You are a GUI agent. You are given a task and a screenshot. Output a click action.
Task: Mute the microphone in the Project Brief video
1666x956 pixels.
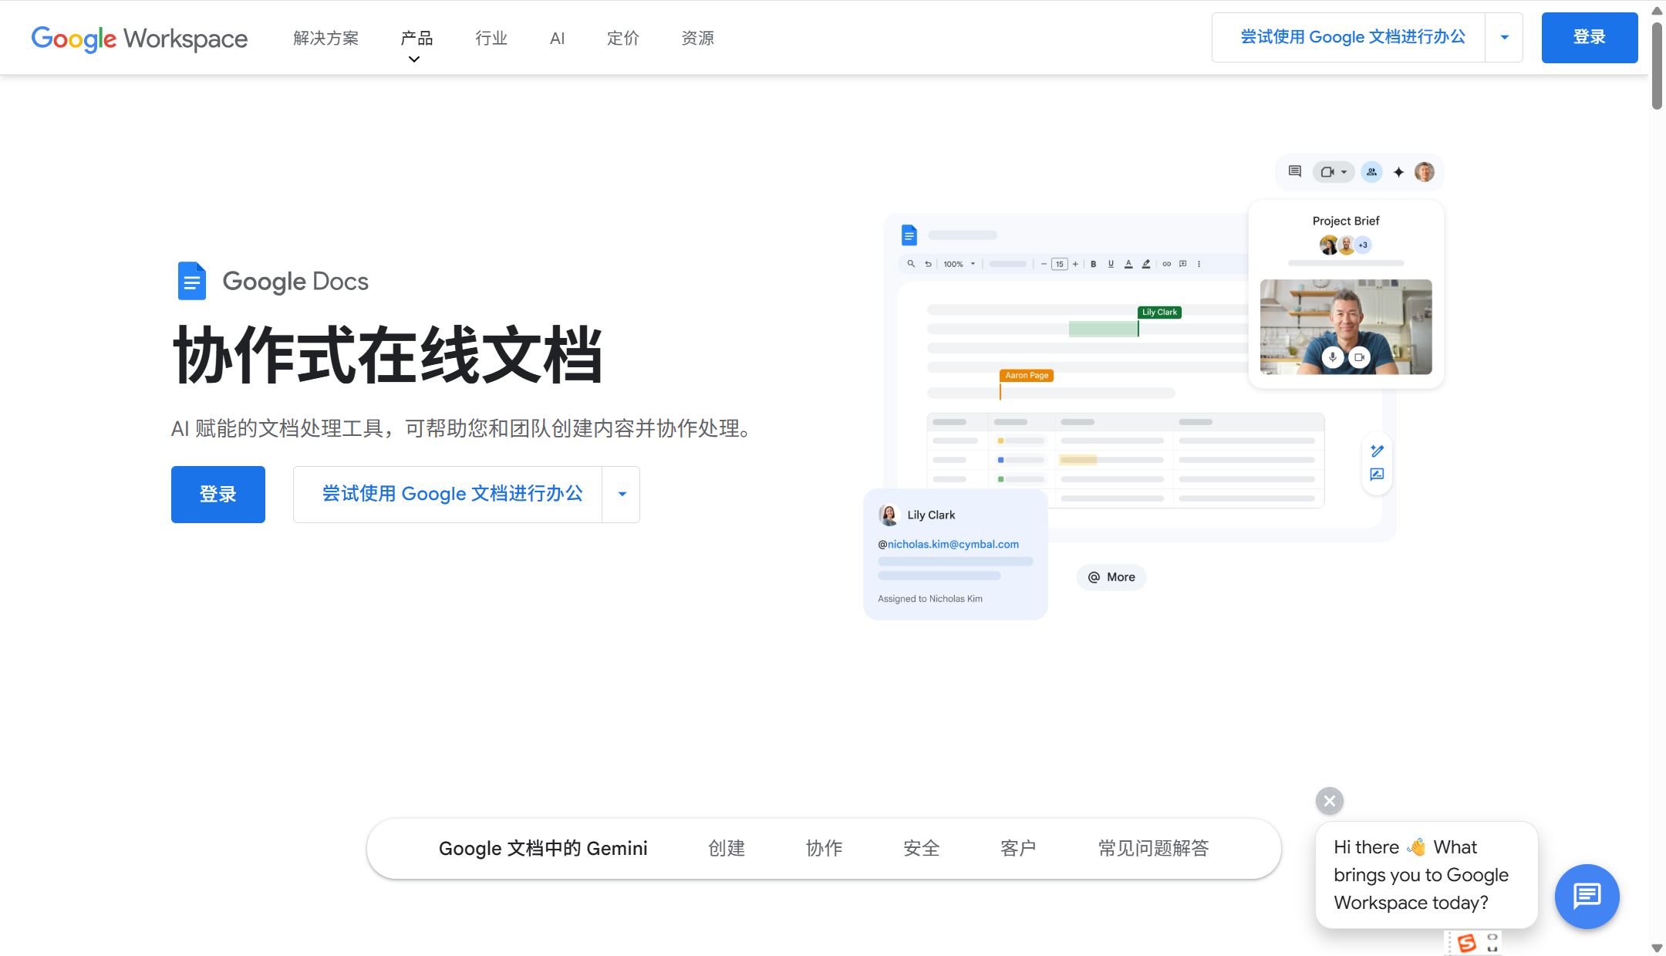[1332, 357]
